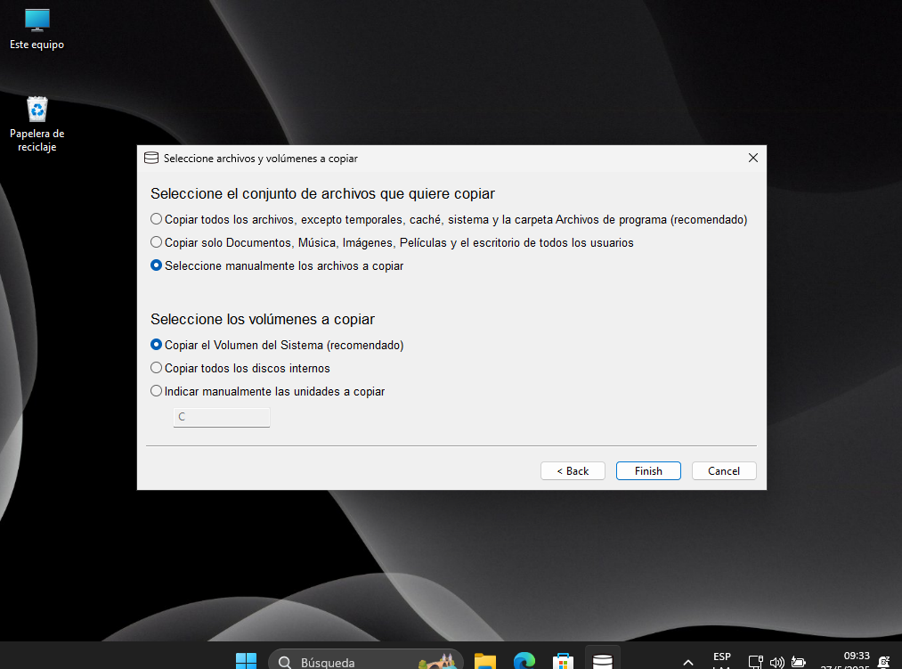The image size is (902, 669).
Task: Select 'Copiar todos los archivos' recommended option
Action: [x=157, y=219]
